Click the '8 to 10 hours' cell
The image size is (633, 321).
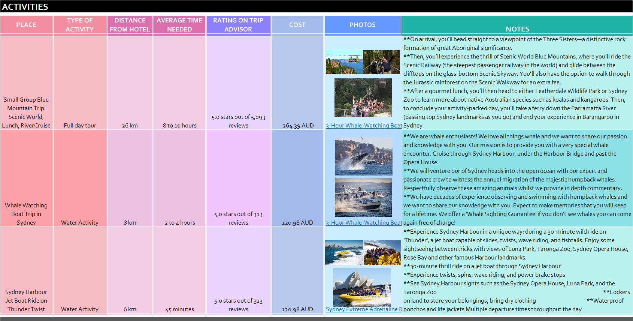click(x=179, y=83)
